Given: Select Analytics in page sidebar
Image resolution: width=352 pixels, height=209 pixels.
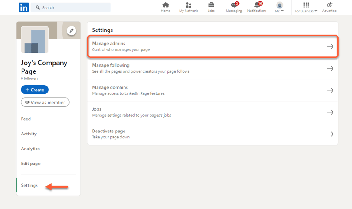Looking at the screenshot, I should click(x=30, y=149).
